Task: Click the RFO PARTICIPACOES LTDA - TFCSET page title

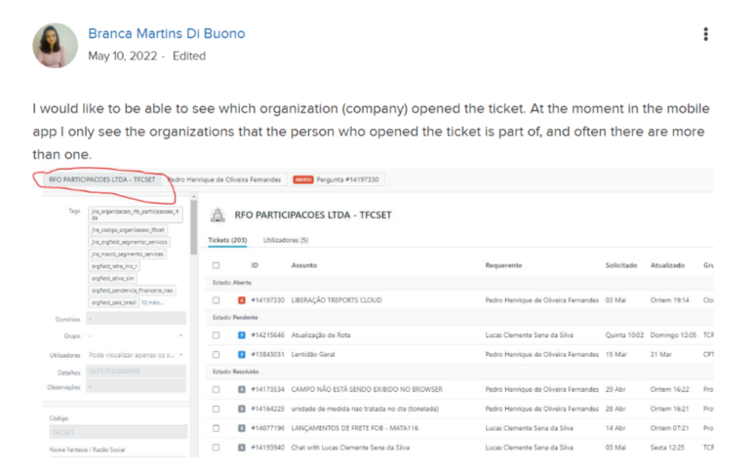Action: click(x=313, y=215)
